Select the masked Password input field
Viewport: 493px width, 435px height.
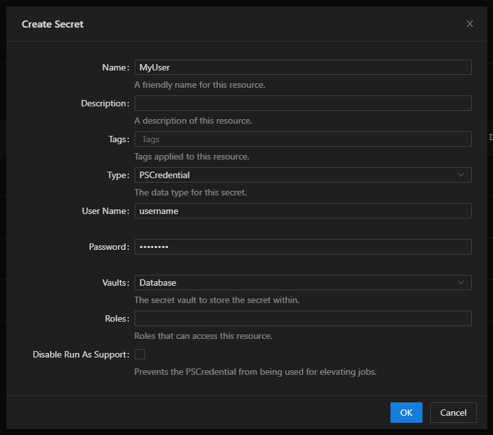(x=303, y=247)
